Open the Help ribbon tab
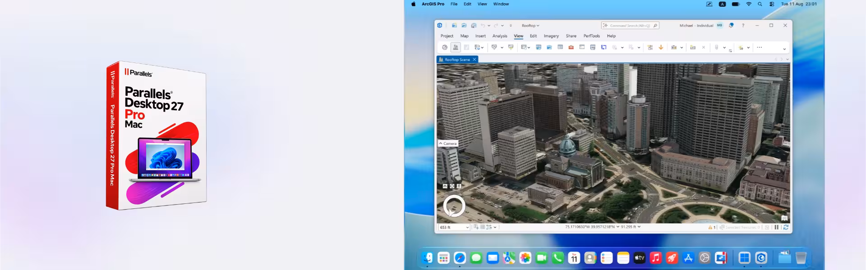 point(611,36)
